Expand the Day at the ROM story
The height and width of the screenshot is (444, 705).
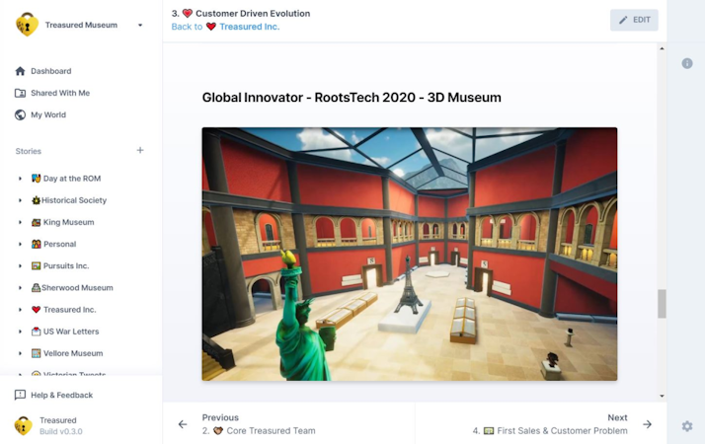click(x=20, y=179)
